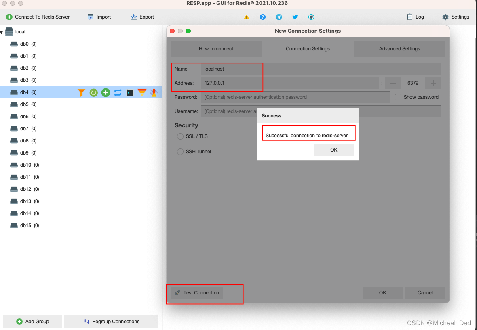Open application Settings via the gear
The height and width of the screenshot is (330, 477).
(456, 17)
